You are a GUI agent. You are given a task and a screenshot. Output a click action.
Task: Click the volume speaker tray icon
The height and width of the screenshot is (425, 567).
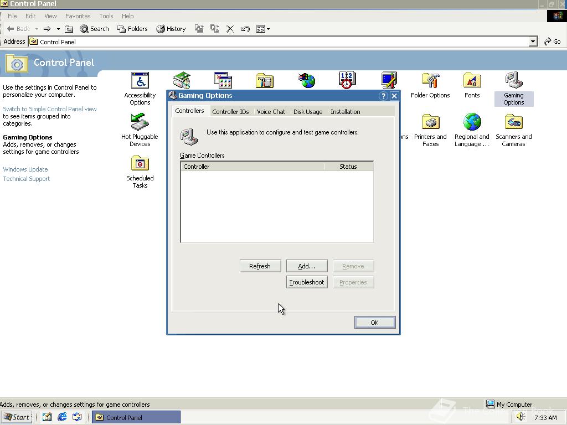click(520, 417)
